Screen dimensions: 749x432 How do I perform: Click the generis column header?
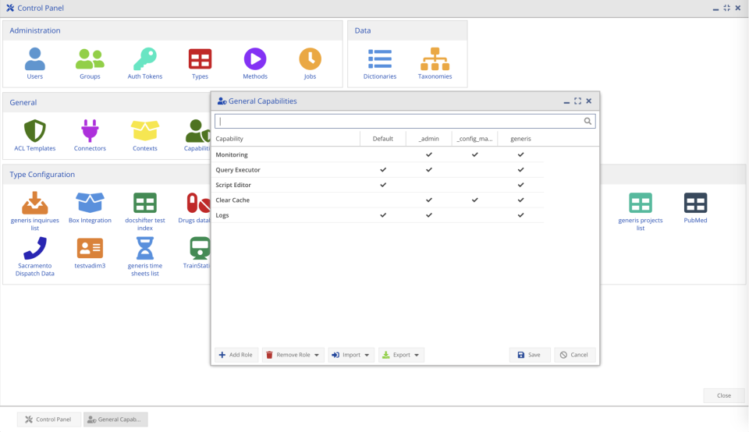tap(520, 139)
